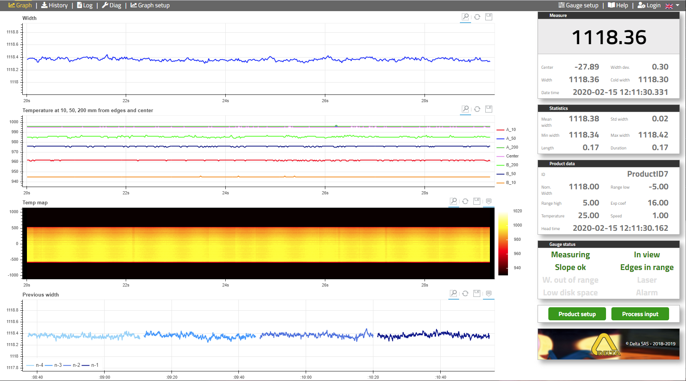
Task: Reset the Temperature chart view
Action: click(477, 109)
